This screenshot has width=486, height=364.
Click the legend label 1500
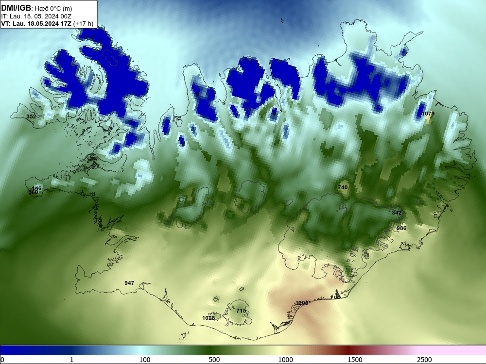pos(355,360)
